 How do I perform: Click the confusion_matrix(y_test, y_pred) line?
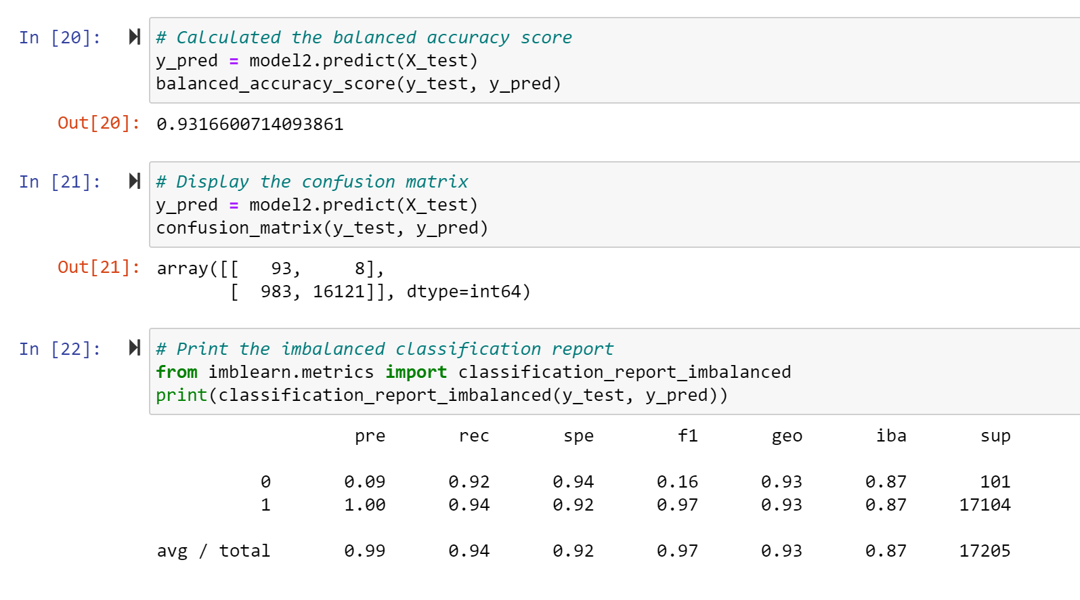point(322,228)
